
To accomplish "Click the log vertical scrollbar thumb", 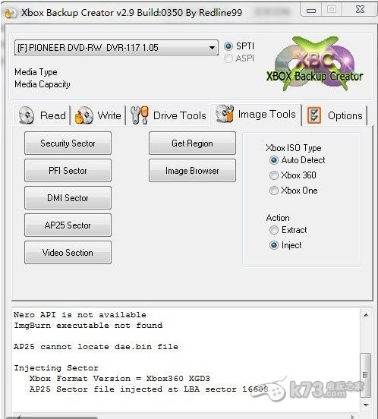I will click(365, 375).
